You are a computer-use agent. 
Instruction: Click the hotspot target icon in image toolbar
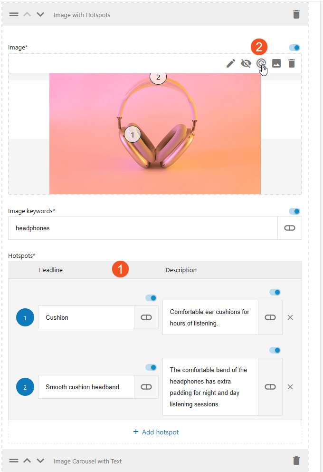tap(261, 63)
